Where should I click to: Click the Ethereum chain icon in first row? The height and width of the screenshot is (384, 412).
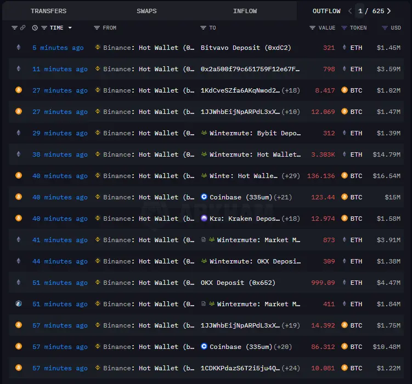pyautogui.click(x=18, y=48)
